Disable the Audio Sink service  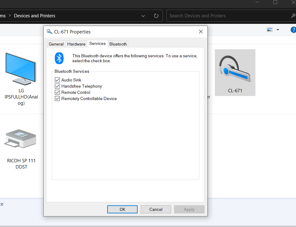pyautogui.click(x=57, y=80)
